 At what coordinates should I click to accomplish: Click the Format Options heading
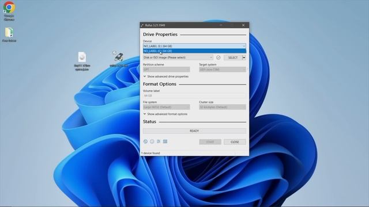(x=160, y=84)
